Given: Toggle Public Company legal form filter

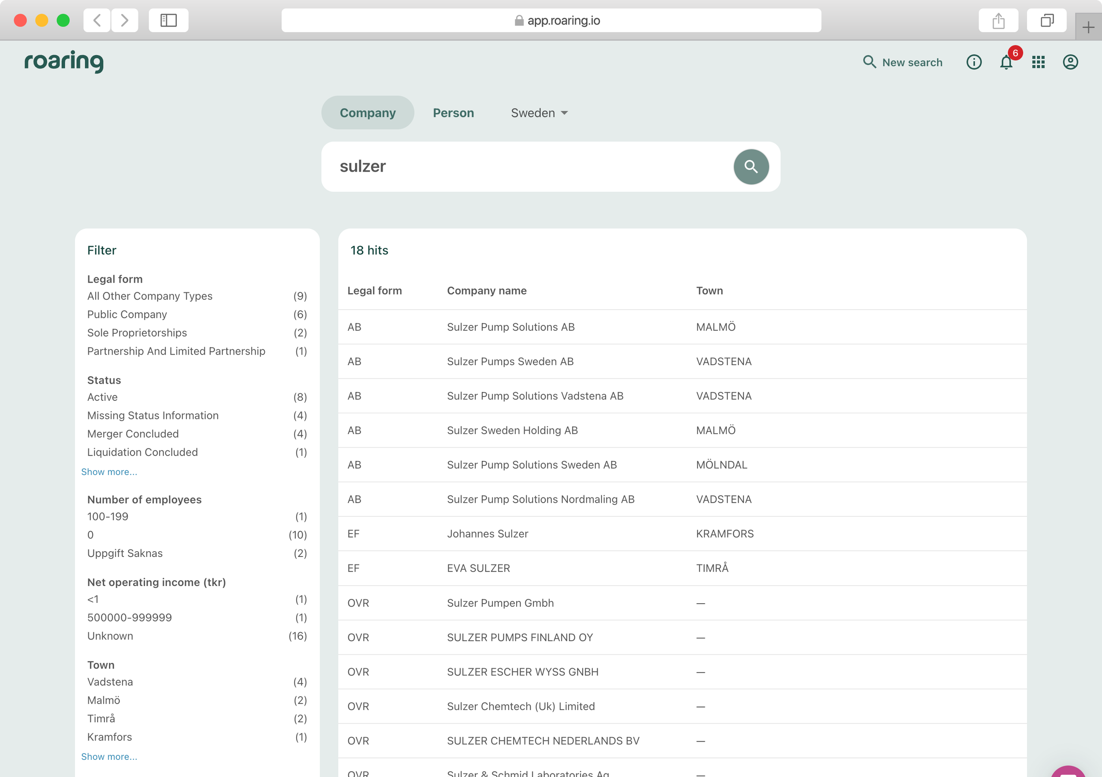Looking at the screenshot, I should 127,314.
